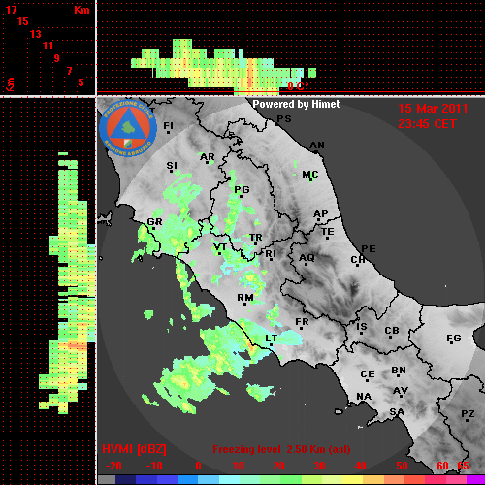Click the '7' height axis label
Viewport: 485px width, 485px height.
[69, 71]
